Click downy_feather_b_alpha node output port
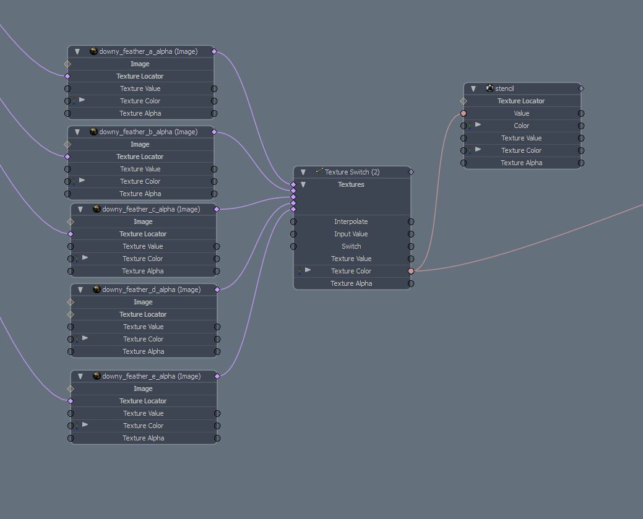The image size is (643, 519). click(214, 132)
